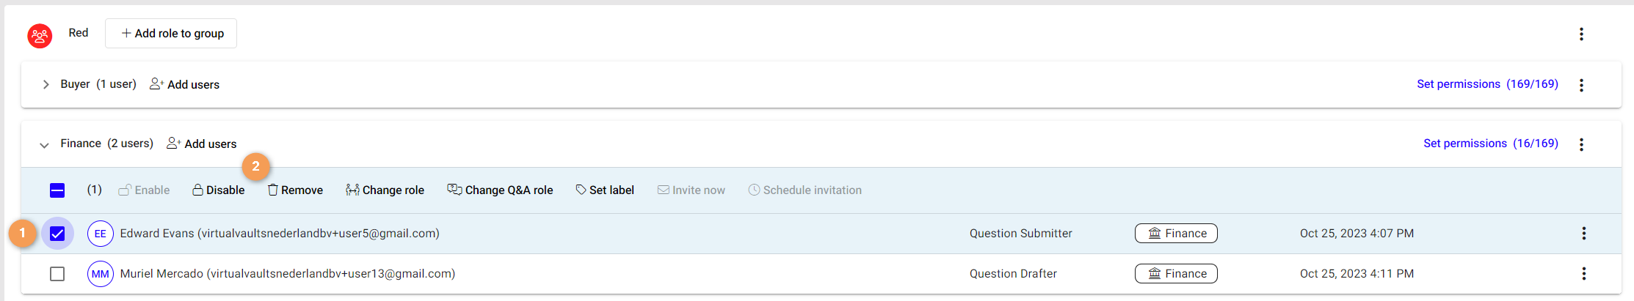Disable the selected user

coord(219,190)
